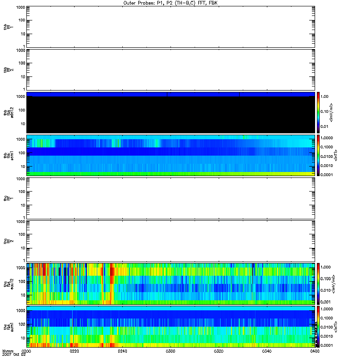Click the 0.001 value on thc edc12 color bar
The height and width of the screenshot is (364, 341).
click(x=326, y=302)
